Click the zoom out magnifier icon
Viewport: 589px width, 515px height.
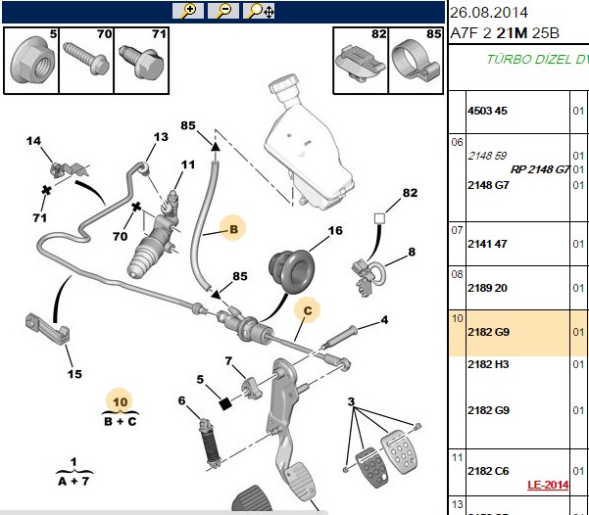(x=223, y=12)
